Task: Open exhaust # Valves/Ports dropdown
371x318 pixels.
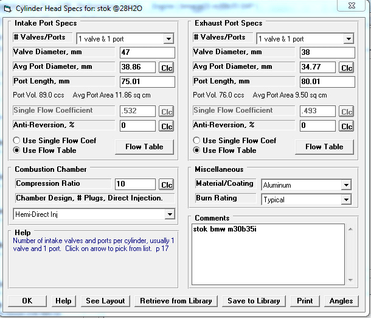Action: tap(305, 38)
